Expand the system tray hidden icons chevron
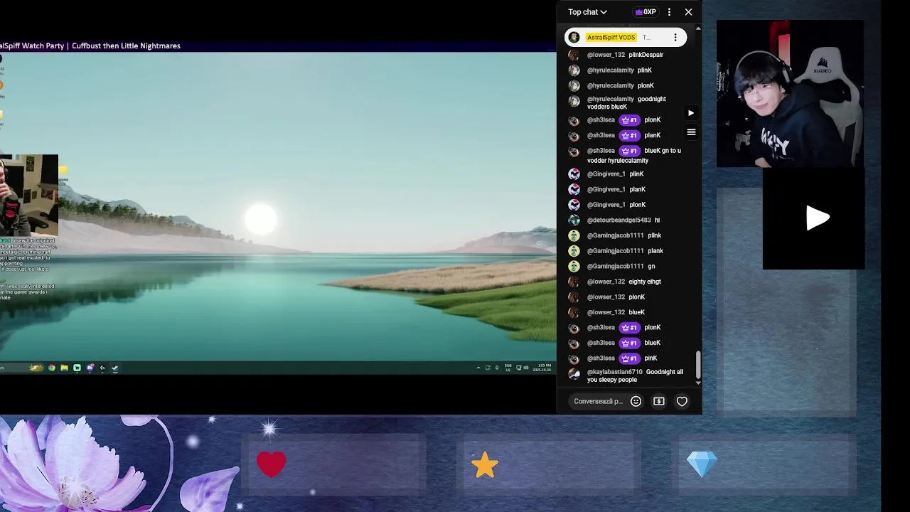 tap(478, 368)
